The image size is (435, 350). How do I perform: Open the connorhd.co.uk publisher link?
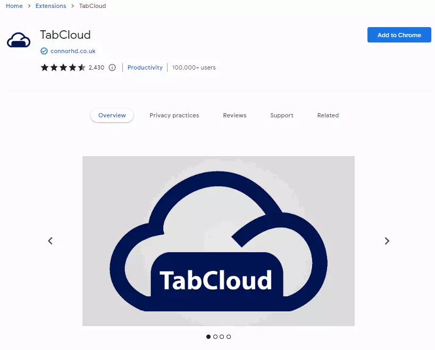[73, 51]
